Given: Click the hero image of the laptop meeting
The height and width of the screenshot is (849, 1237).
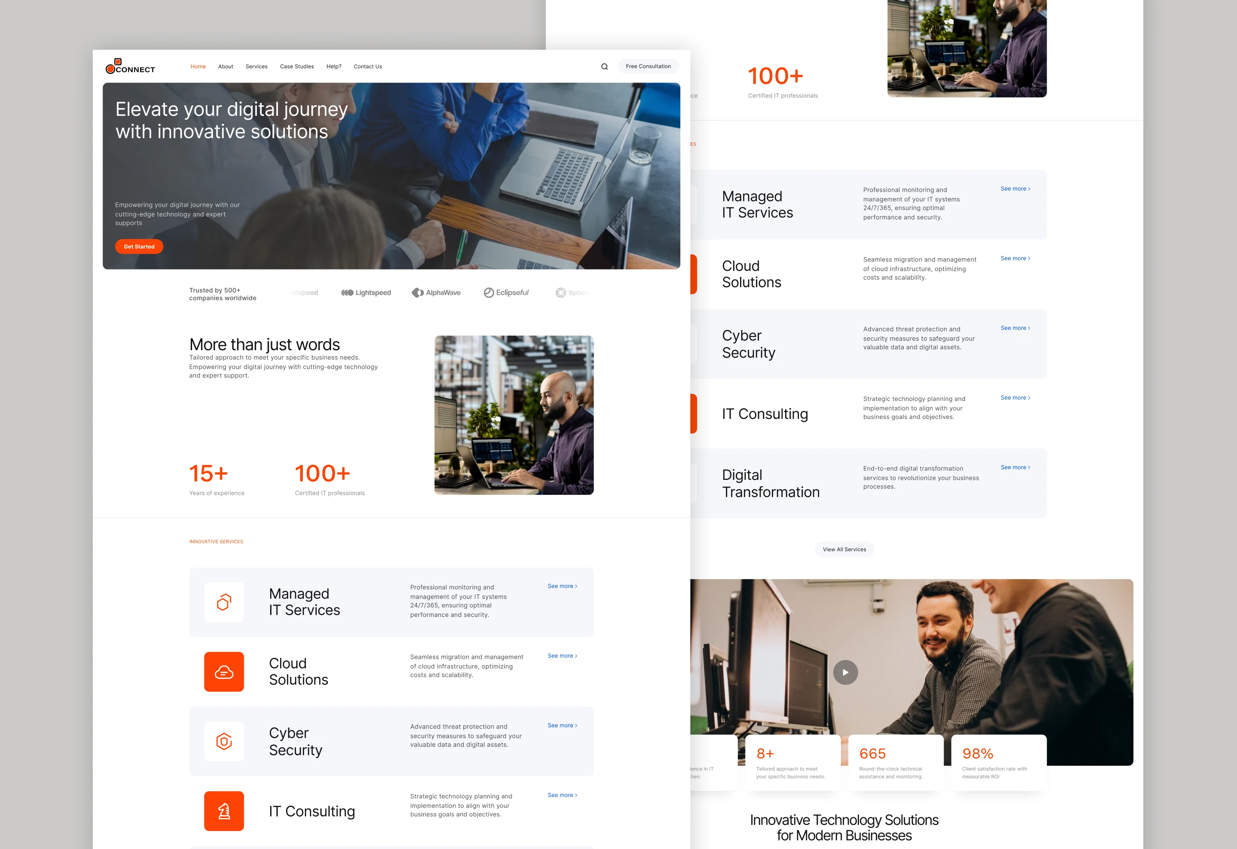Looking at the screenshot, I should pos(391,176).
